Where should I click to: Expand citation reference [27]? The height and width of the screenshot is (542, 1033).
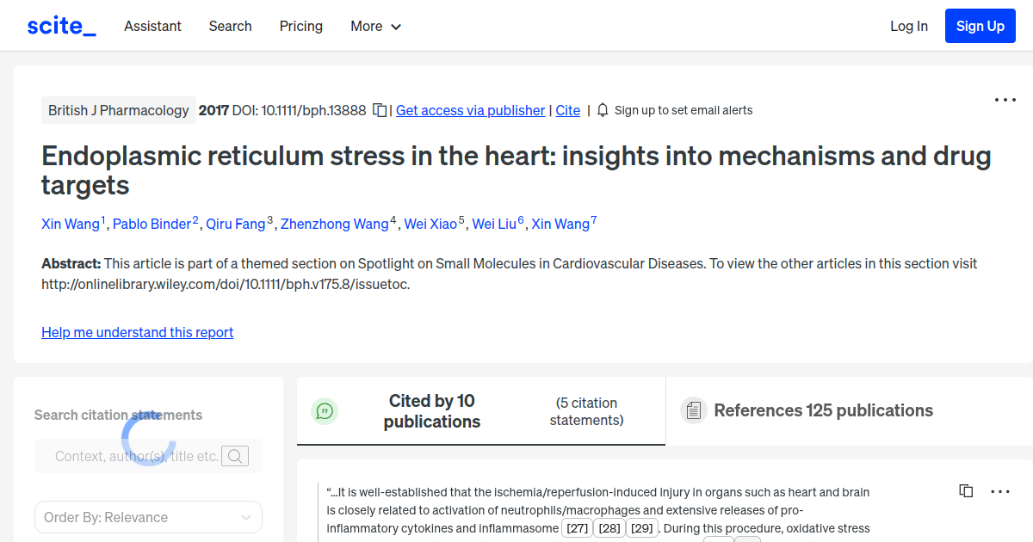[x=577, y=527]
